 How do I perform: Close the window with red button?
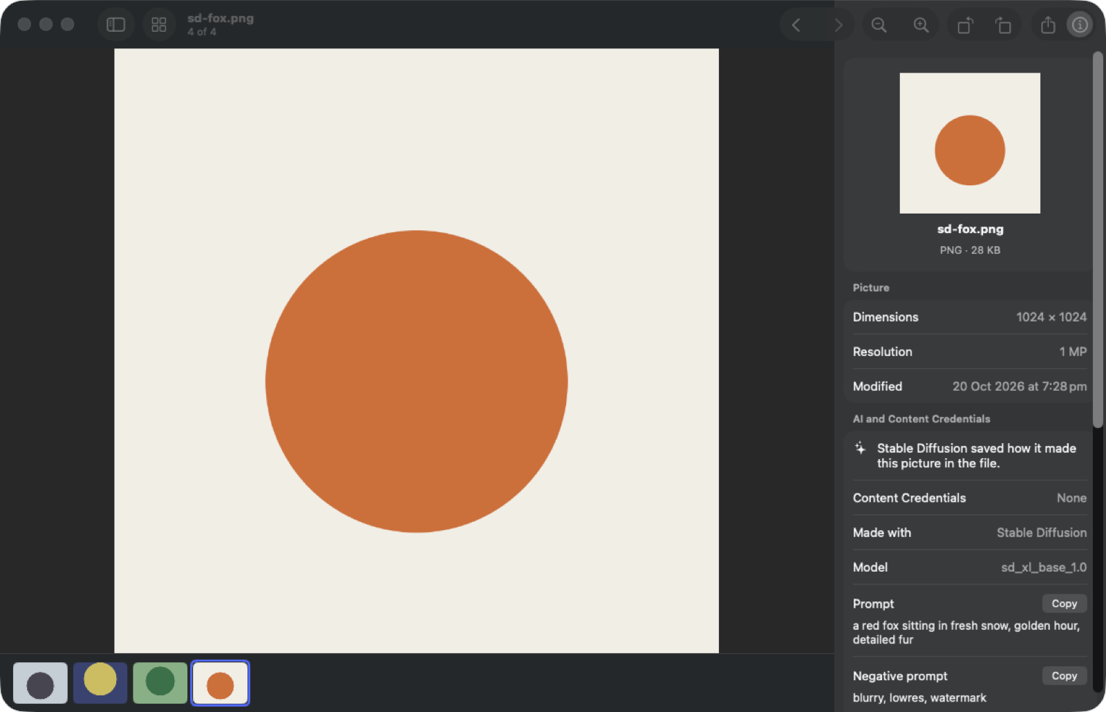coord(24,24)
